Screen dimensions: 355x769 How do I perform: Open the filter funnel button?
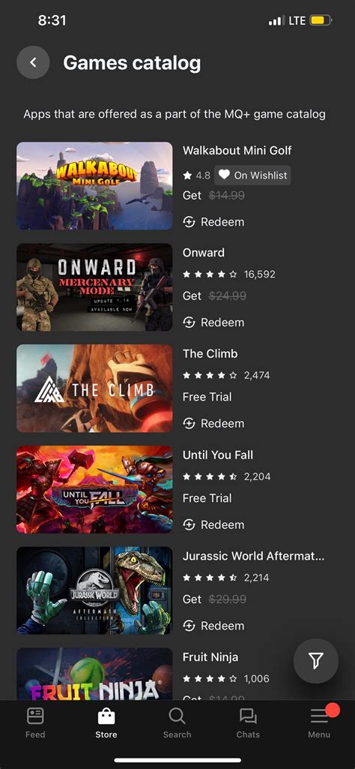pos(316,661)
